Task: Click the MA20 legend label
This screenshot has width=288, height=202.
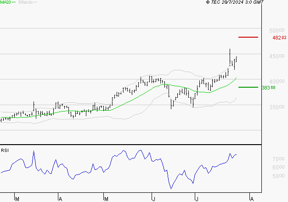Action: click(x=6, y=2)
